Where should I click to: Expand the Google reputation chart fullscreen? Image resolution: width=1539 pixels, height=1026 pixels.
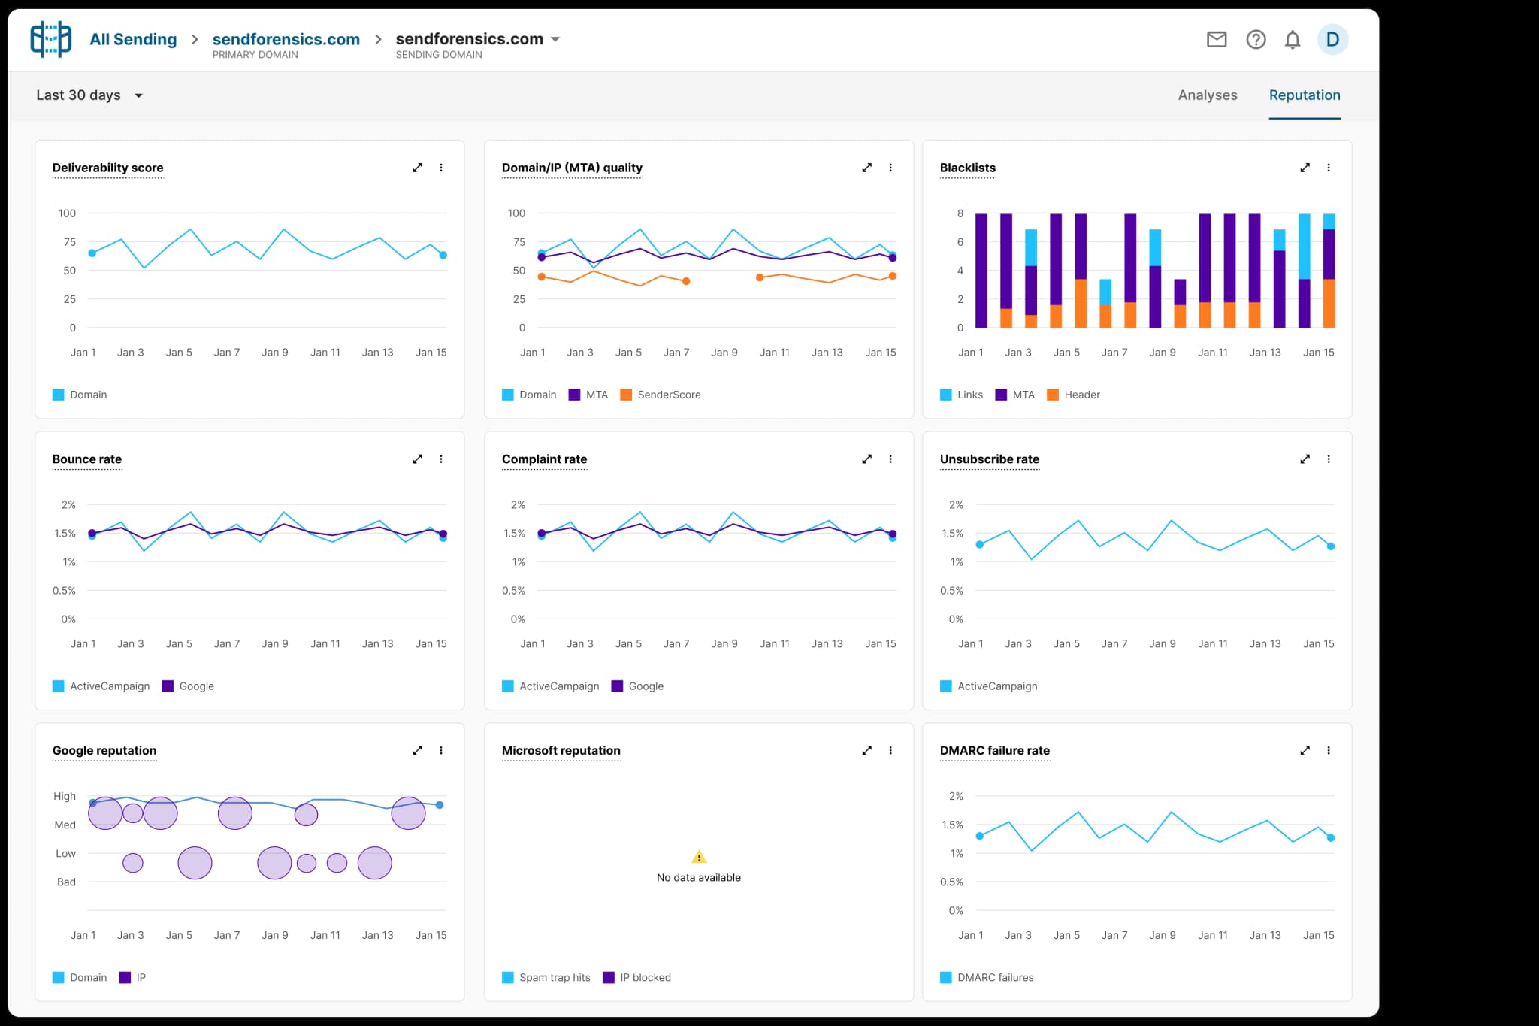(417, 750)
